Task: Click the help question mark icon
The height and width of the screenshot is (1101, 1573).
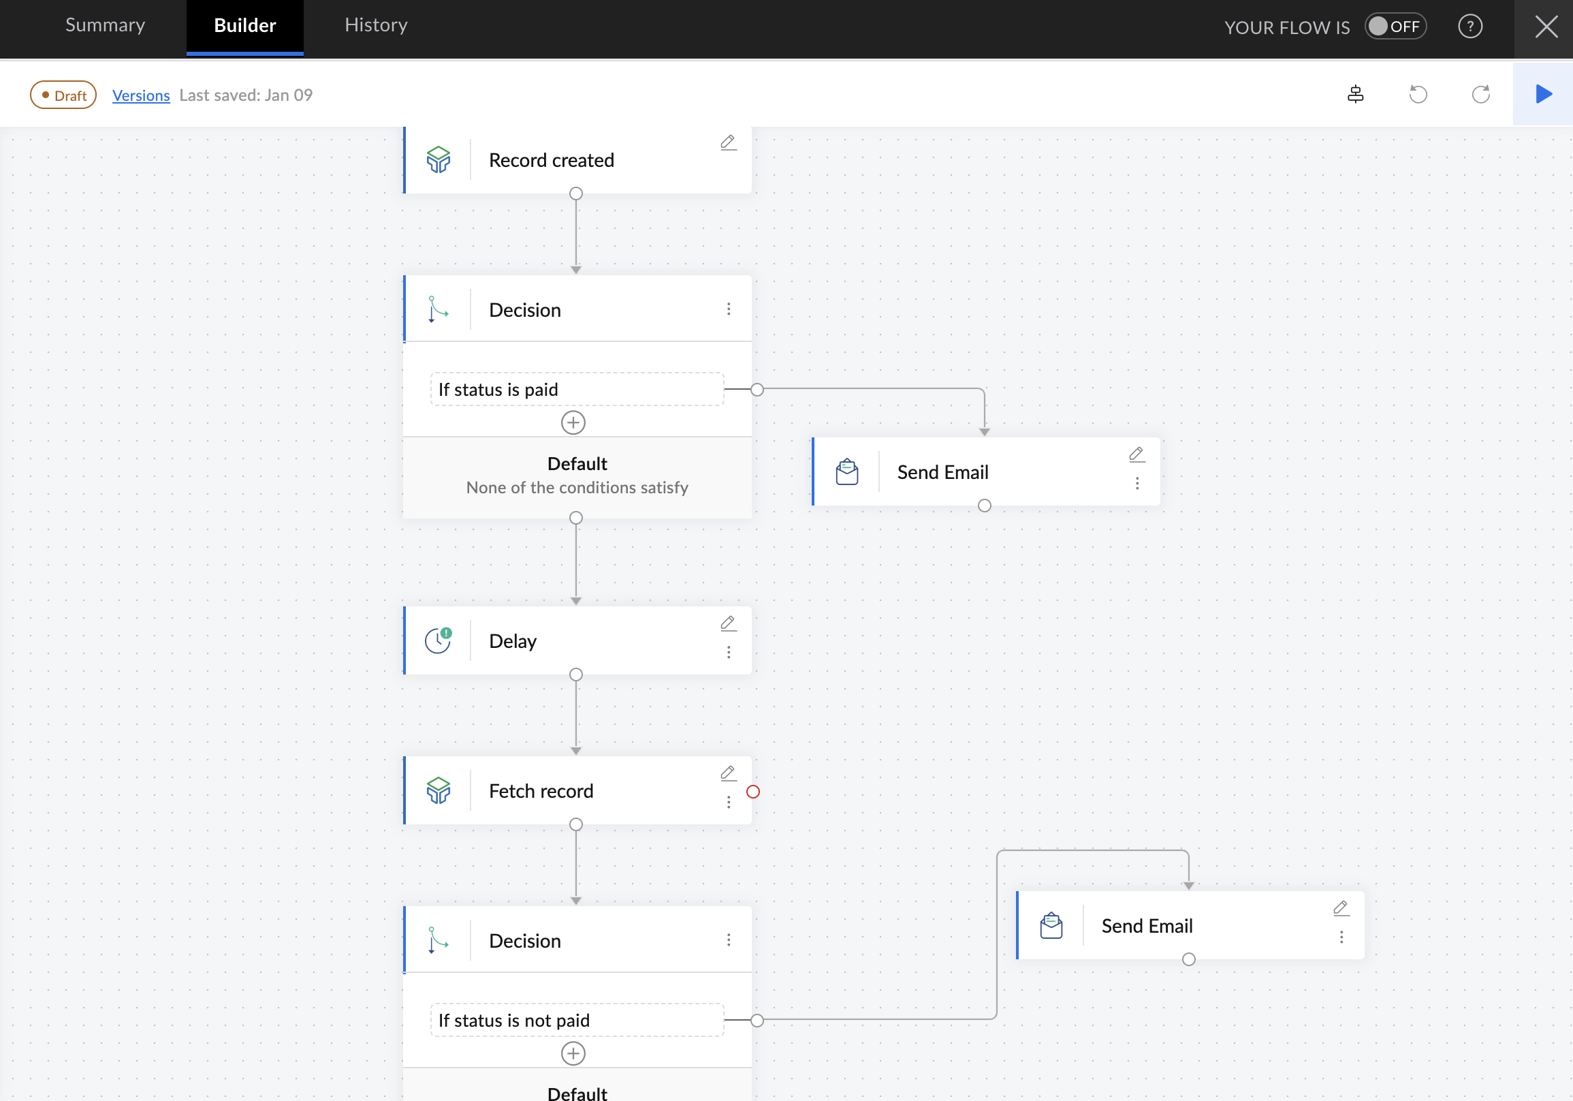Action: point(1469,27)
